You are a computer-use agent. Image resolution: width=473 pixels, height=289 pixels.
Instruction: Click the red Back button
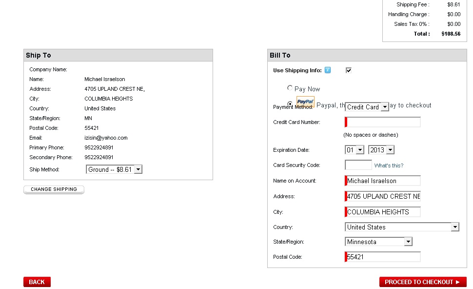[x=37, y=282]
